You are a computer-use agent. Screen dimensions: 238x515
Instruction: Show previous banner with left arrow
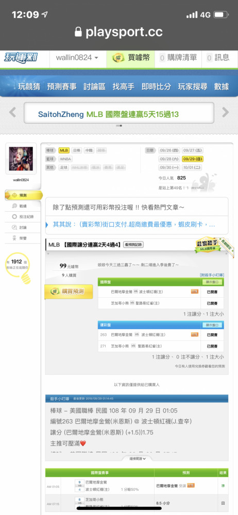click(x=12, y=112)
